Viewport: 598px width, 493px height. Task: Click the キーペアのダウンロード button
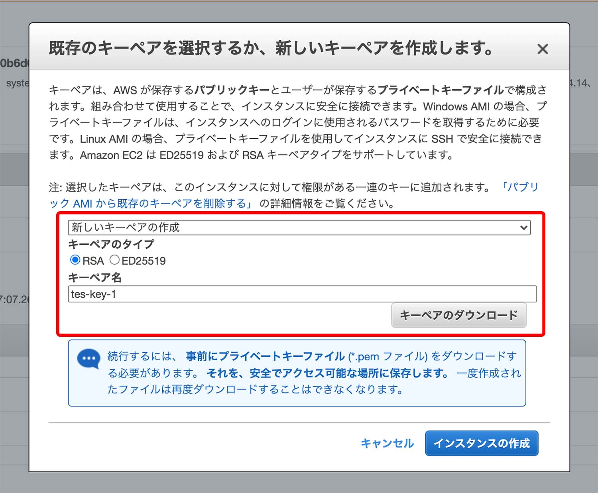[459, 315]
